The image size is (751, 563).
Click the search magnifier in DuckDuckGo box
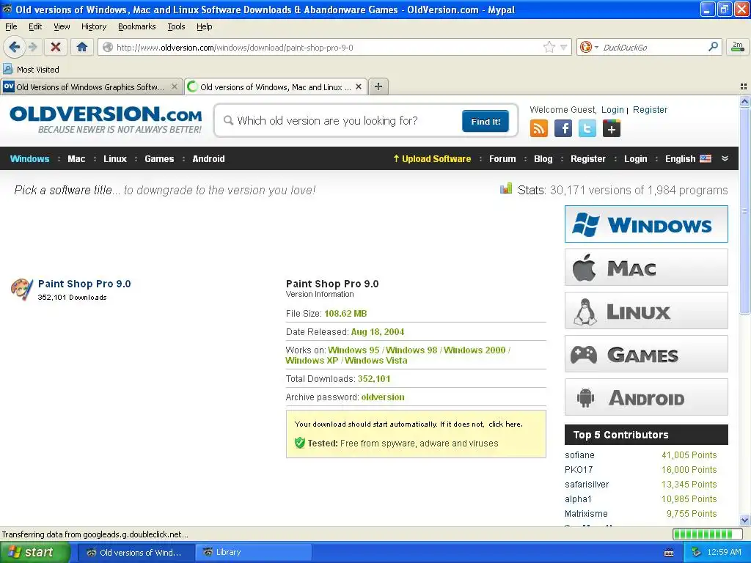tap(713, 47)
